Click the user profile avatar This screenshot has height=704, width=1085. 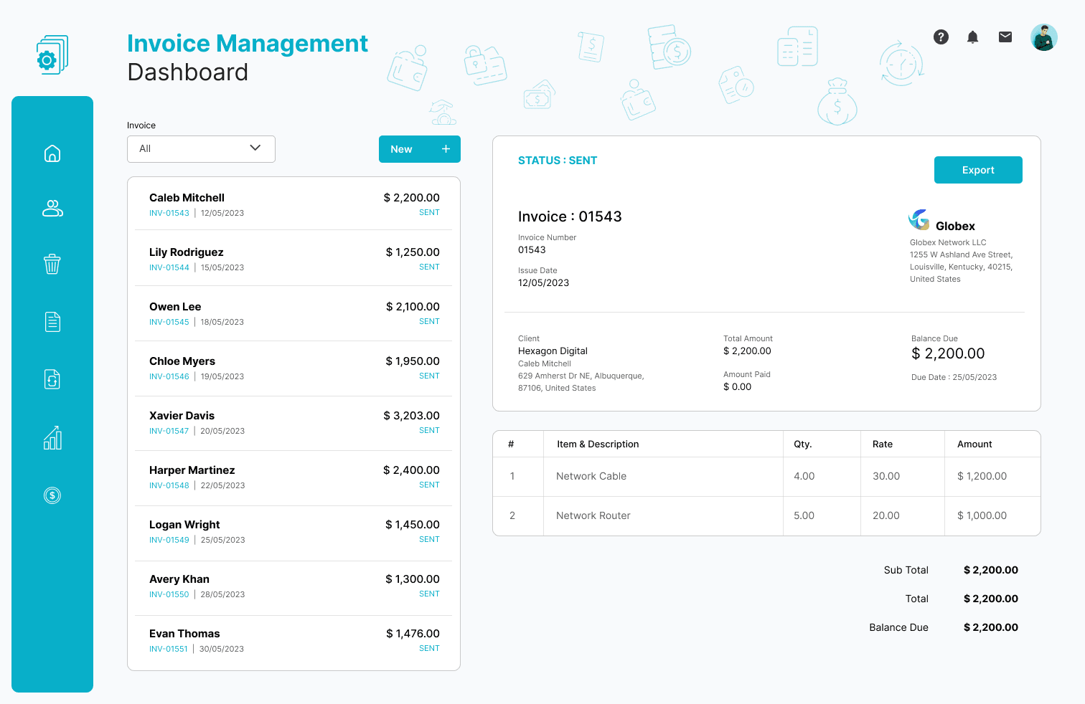point(1044,37)
